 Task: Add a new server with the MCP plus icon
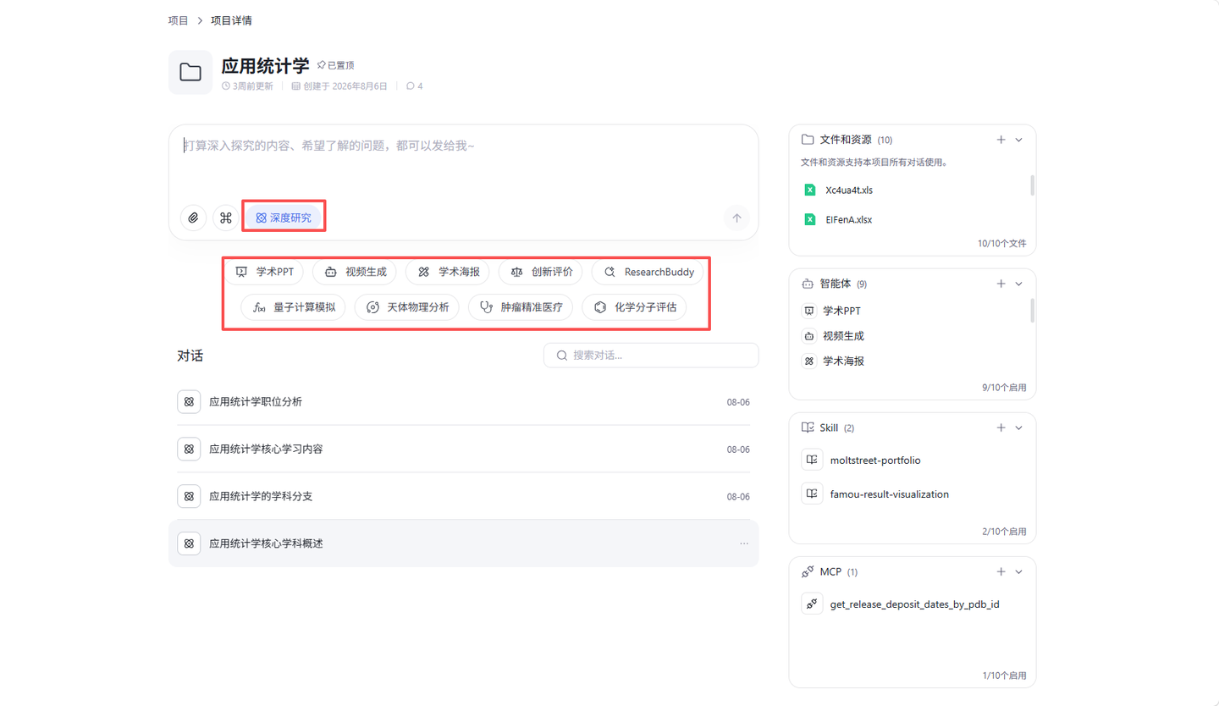1001,571
